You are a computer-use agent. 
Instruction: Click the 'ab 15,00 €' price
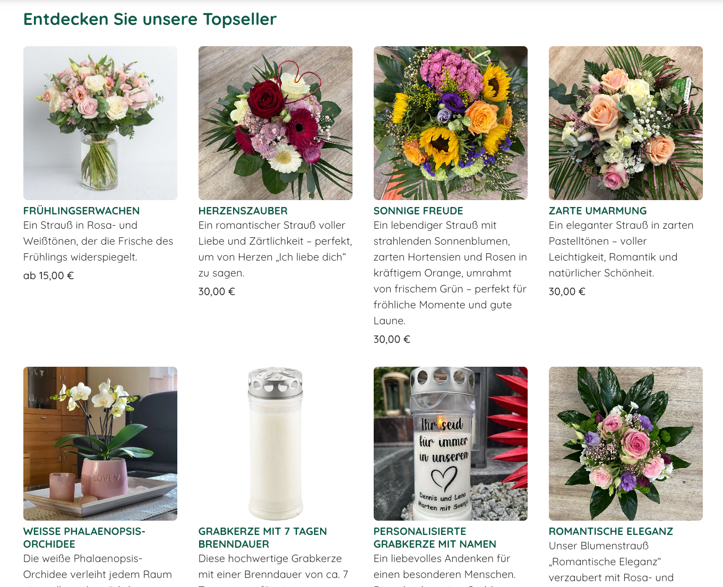coord(49,275)
